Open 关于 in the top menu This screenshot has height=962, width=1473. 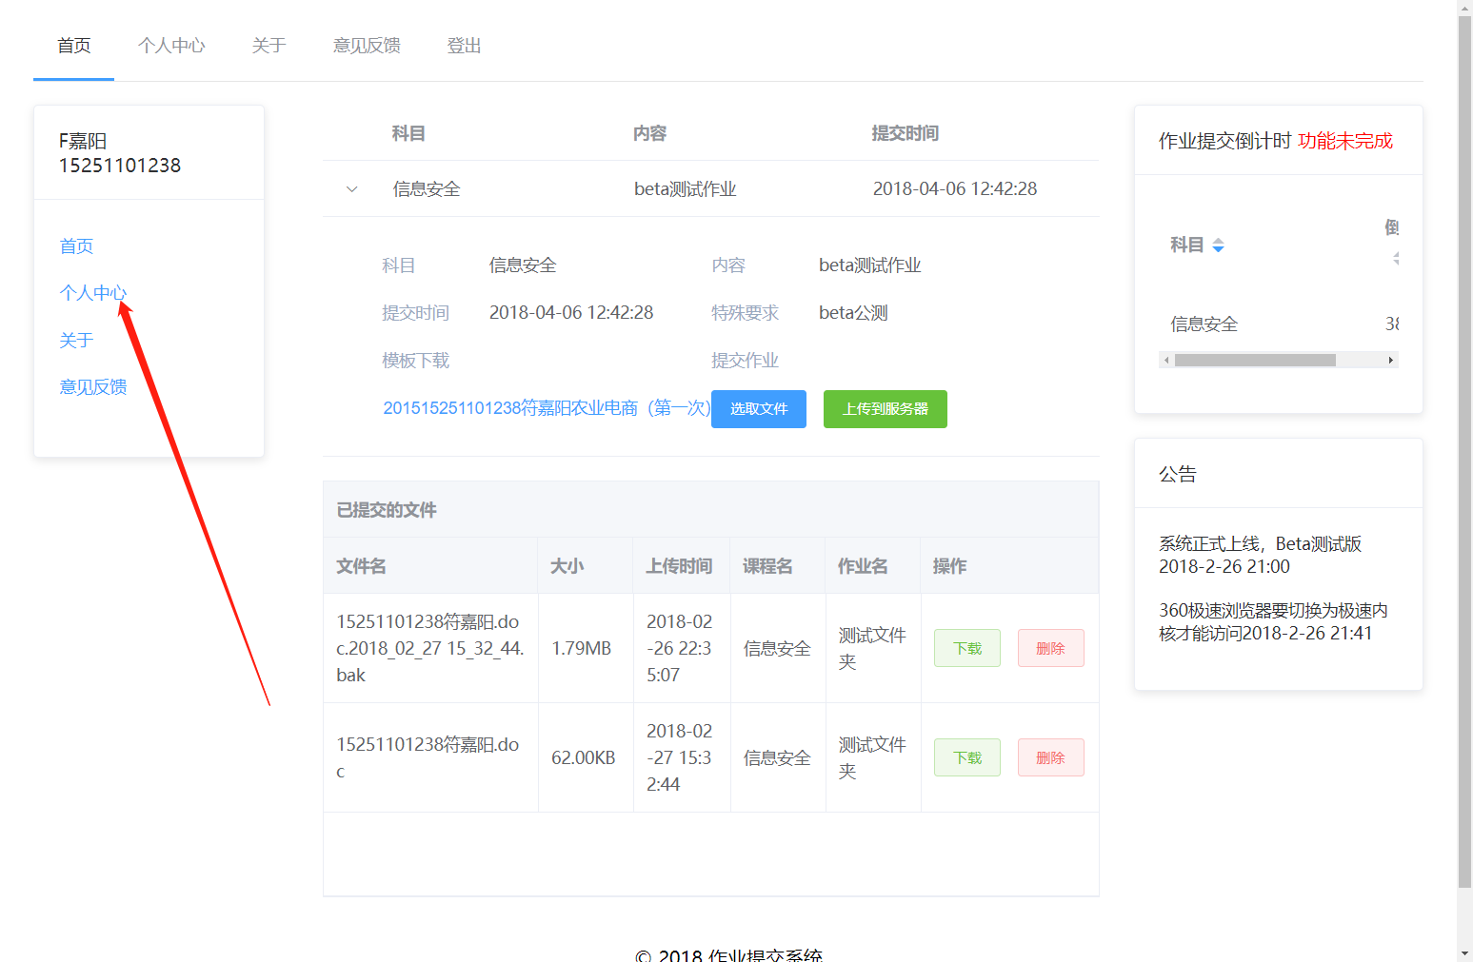(x=269, y=46)
